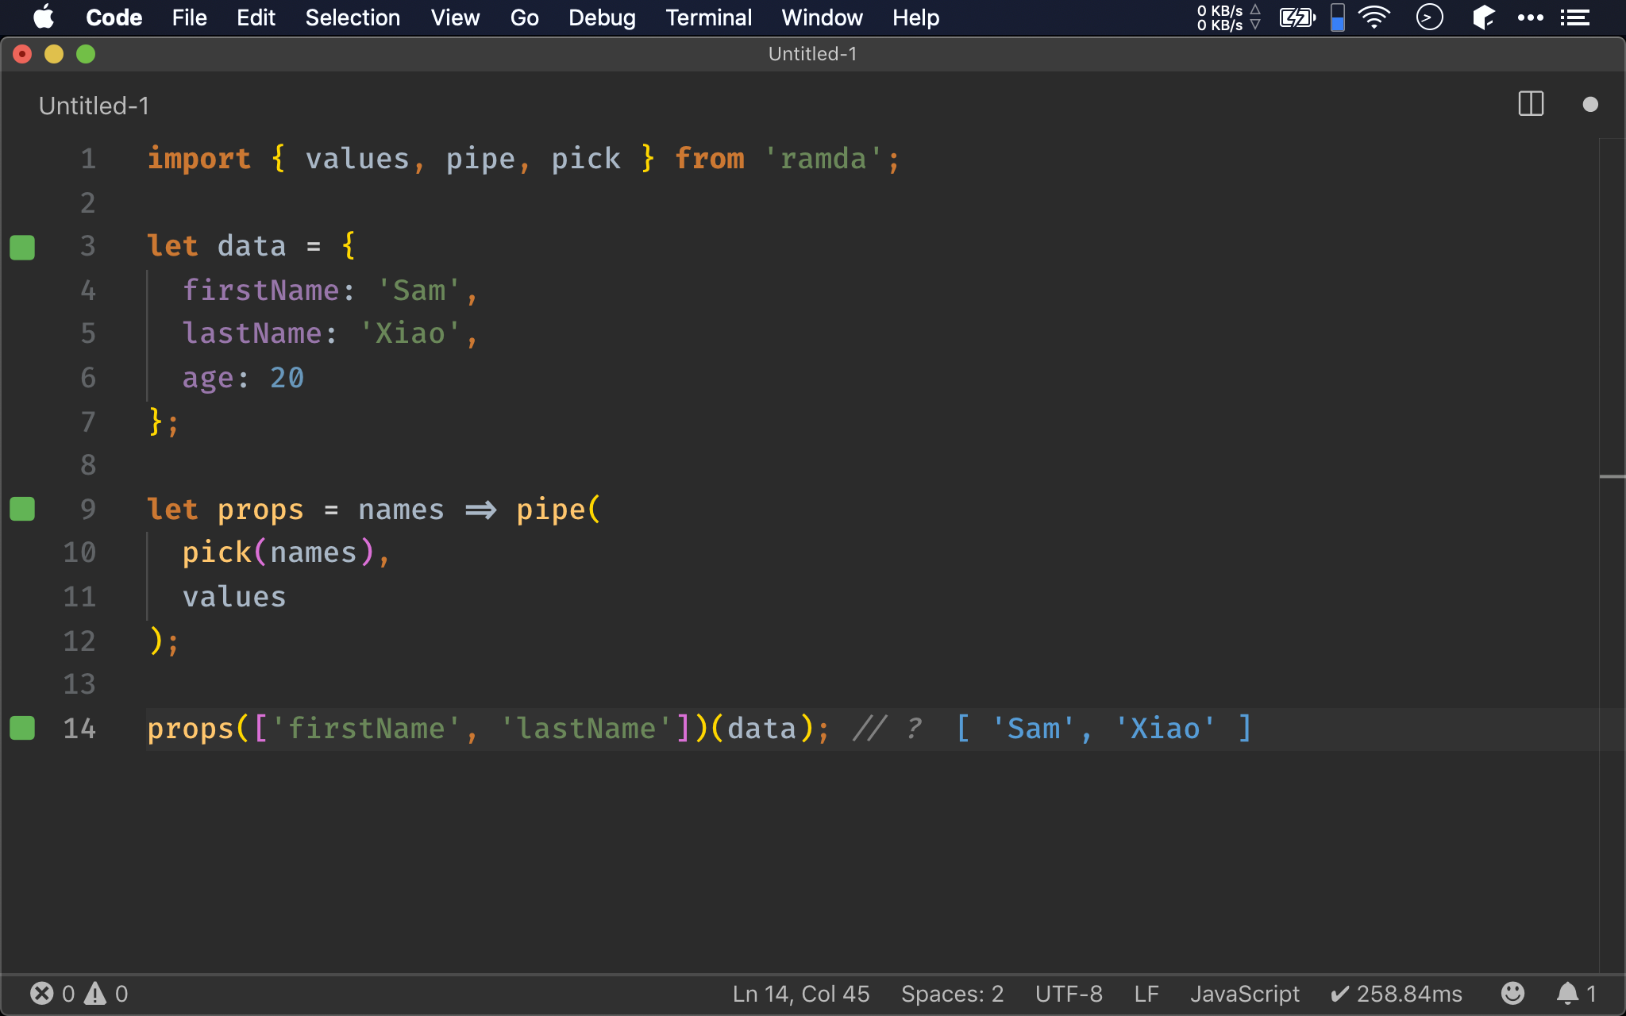Click 'values' on line 11
This screenshot has height=1016, width=1626.
[x=234, y=597]
